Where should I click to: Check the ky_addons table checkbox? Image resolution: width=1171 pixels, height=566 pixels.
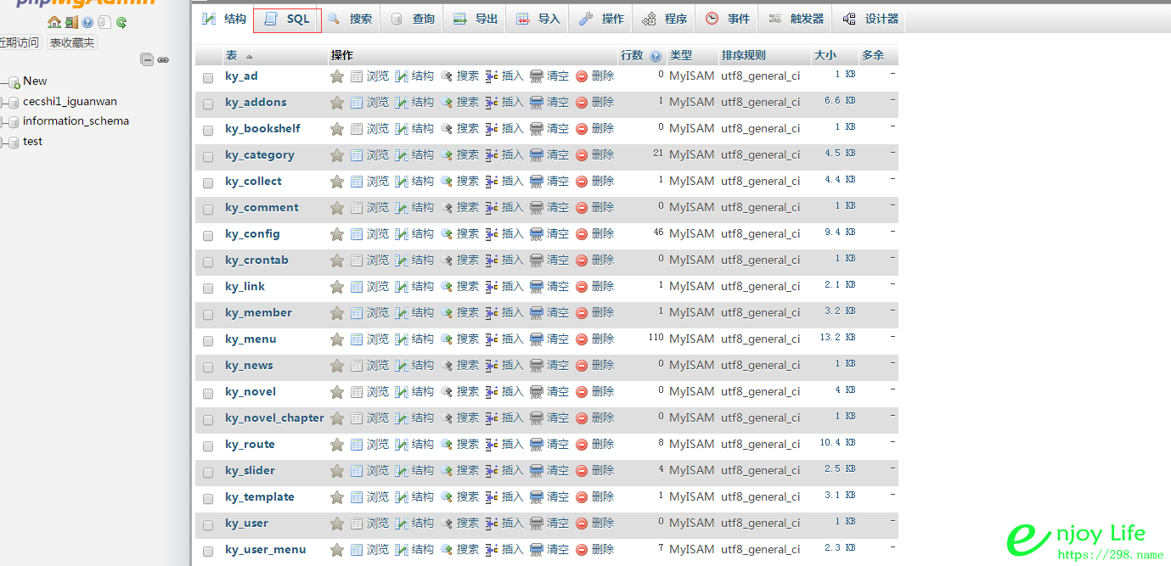(x=208, y=104)
